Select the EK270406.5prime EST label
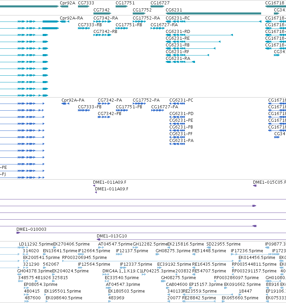The image size is (286, 303). click(71, 244)
